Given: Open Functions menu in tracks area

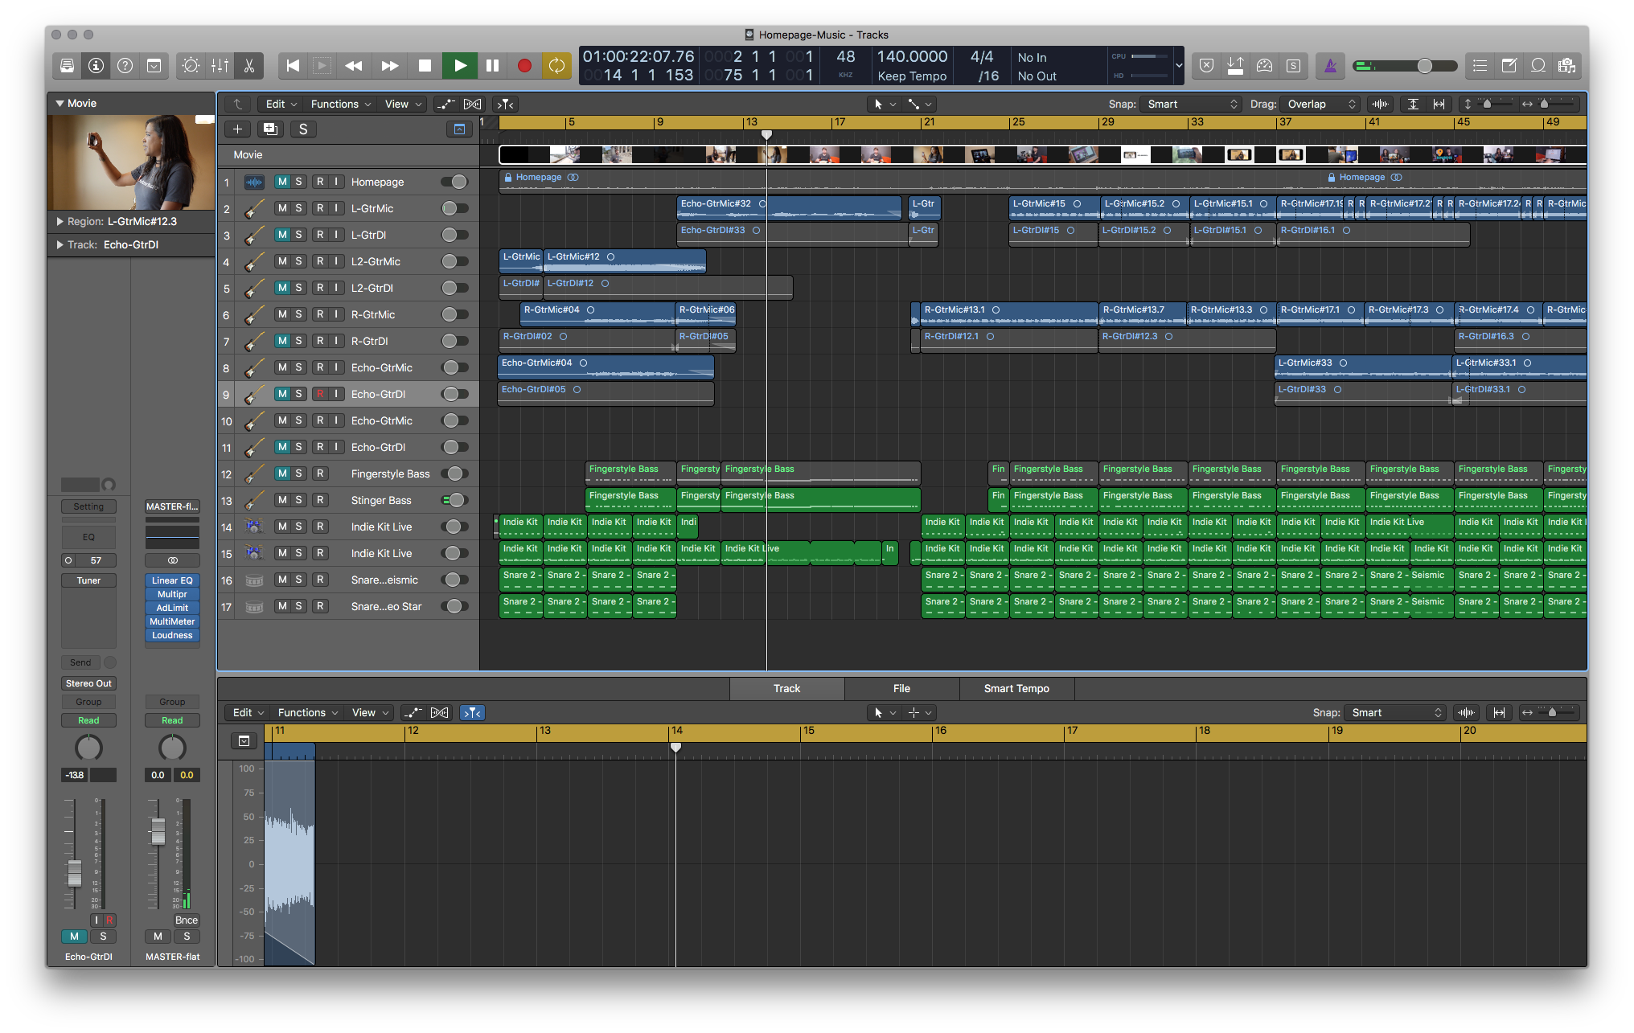Looking at the screenshot, I should tap(341, 105).
